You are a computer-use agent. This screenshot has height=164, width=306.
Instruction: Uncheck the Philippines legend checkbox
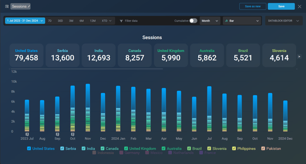coord(234,149)
